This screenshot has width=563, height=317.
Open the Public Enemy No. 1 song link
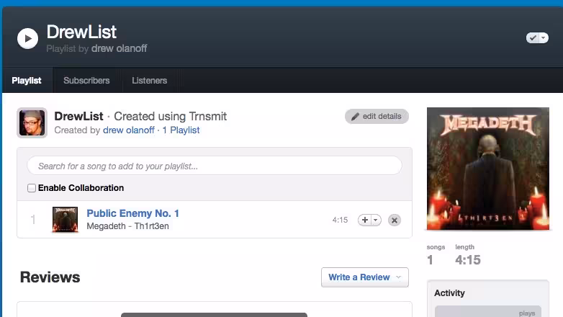pyautogui.click(x=133, y=213)
